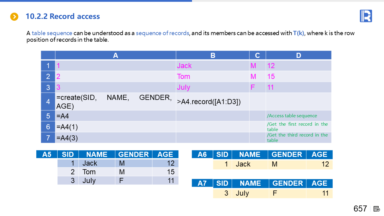Click the A7 result table label

202,183
